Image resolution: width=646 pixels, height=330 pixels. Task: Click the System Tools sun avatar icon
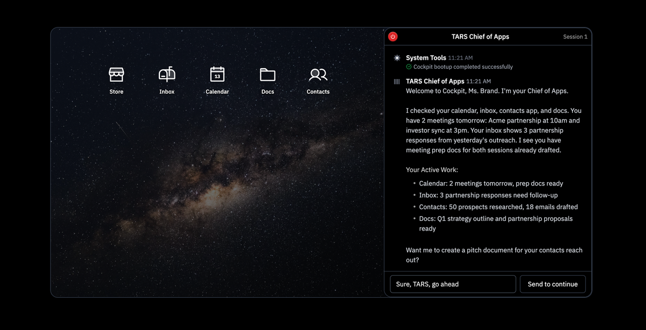click(x=397, y=58)
